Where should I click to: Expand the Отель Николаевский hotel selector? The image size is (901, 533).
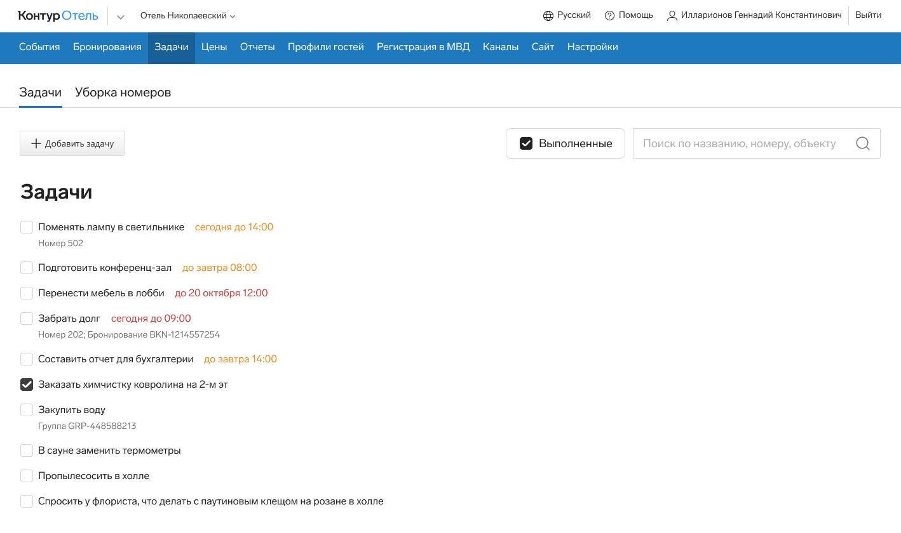pos(188,16)
